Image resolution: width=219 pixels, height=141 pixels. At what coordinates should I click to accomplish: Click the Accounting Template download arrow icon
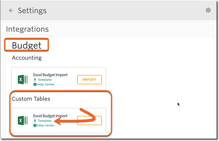click(x=35, y=80)
